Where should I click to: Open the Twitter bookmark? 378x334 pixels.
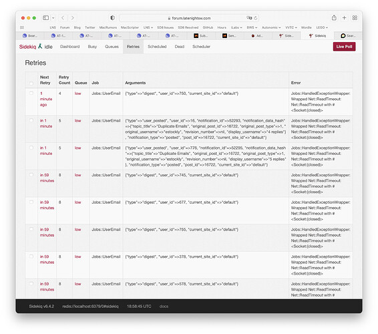[90, 27]
